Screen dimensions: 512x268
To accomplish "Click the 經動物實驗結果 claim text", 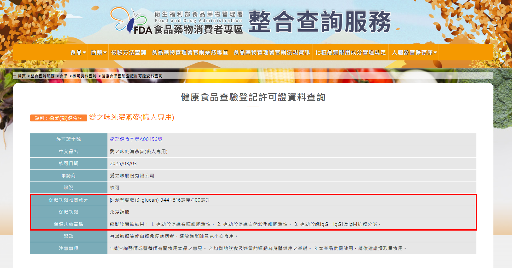I will [245, 224].
